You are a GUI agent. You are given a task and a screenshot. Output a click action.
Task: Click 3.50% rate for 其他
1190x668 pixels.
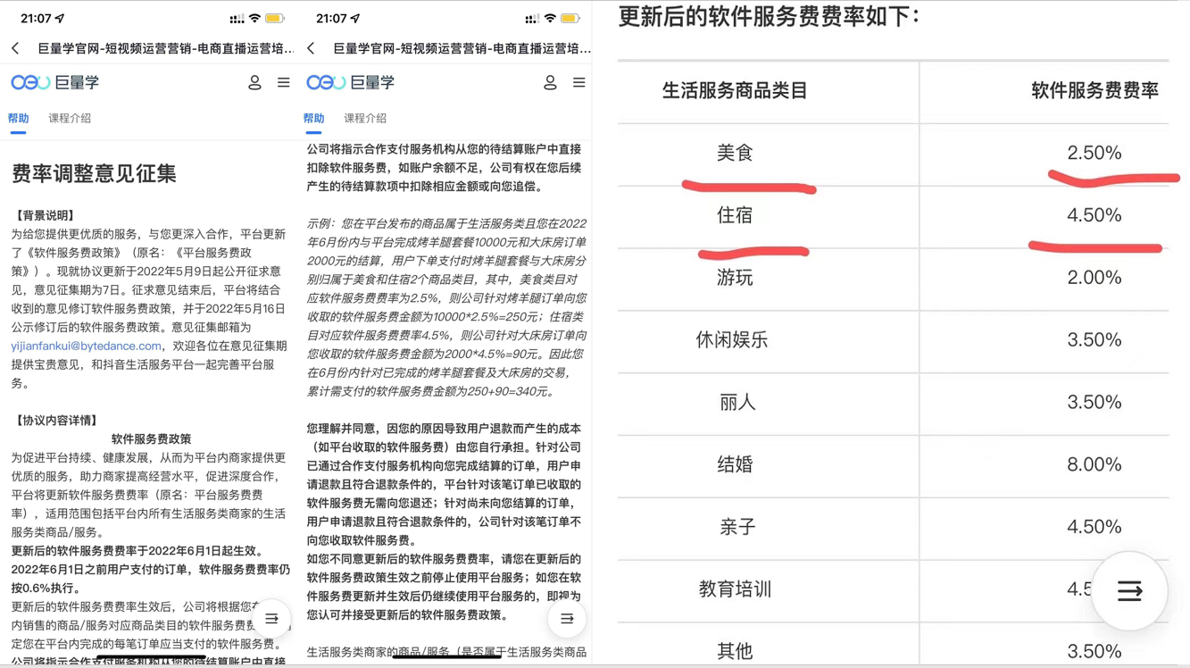pyautogui.click(x=1094, y=652)
